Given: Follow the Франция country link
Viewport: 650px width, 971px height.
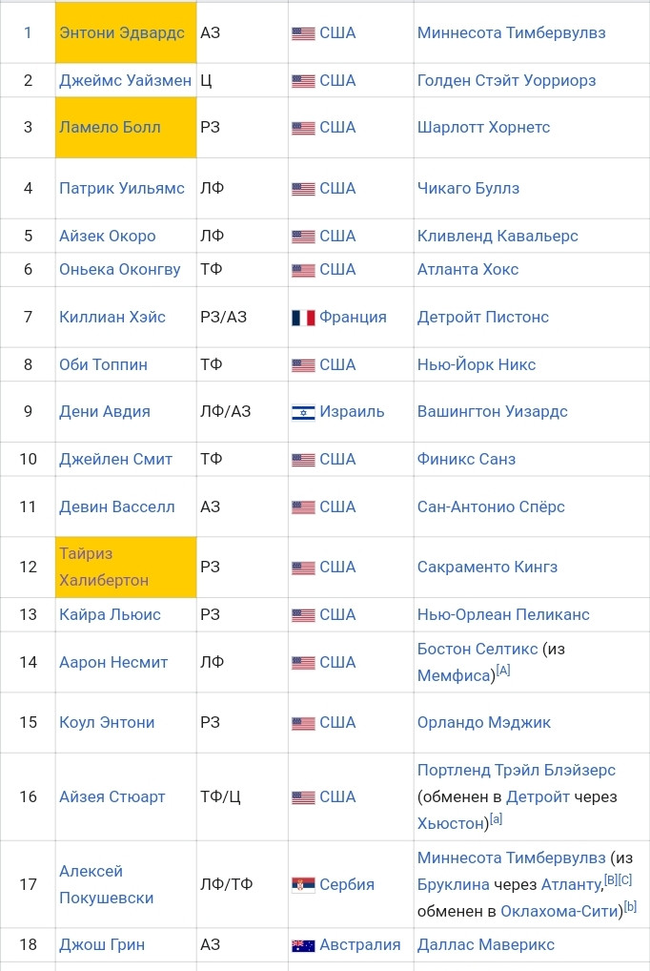Looking at the screenshot, I should (x=353, y=317).
